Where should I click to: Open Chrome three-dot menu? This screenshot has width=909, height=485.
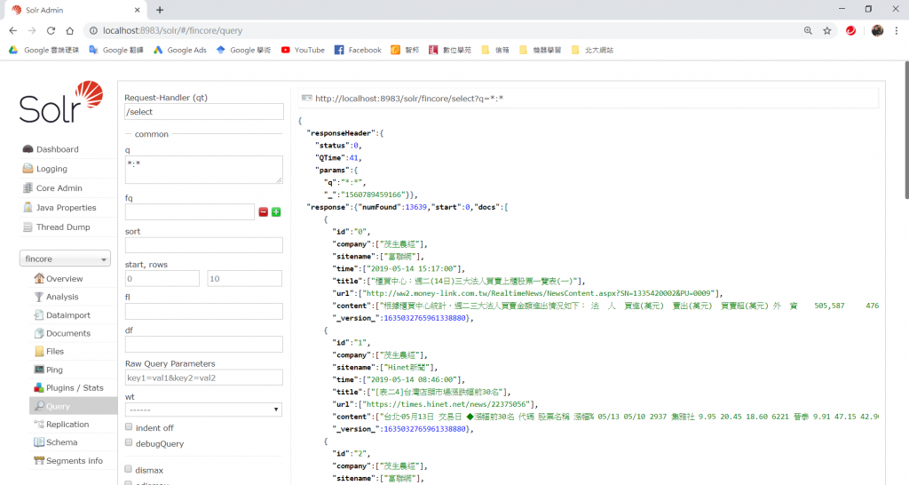pyautogui.click(x=897, y=31)
